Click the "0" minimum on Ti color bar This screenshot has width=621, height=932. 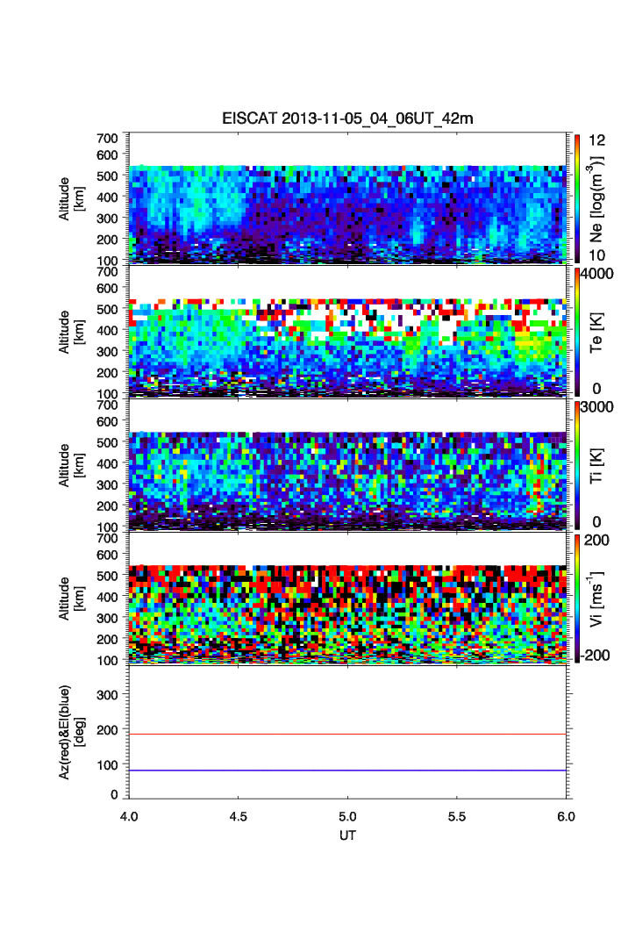(x=596, y=522)
